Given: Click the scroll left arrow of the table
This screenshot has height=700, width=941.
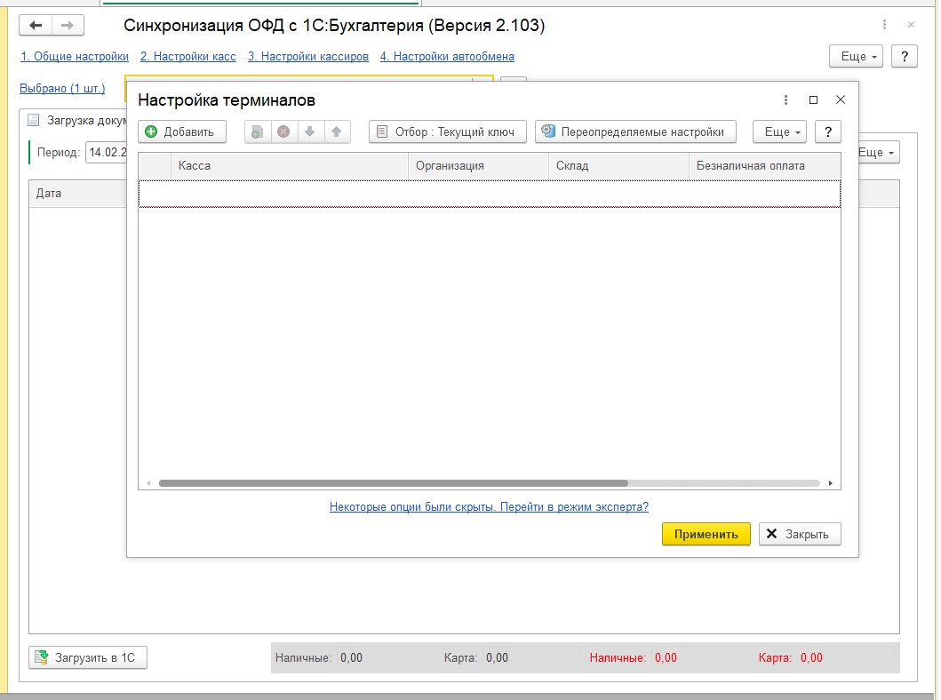Looking at the screenshot, I should [x=148, y=483].
